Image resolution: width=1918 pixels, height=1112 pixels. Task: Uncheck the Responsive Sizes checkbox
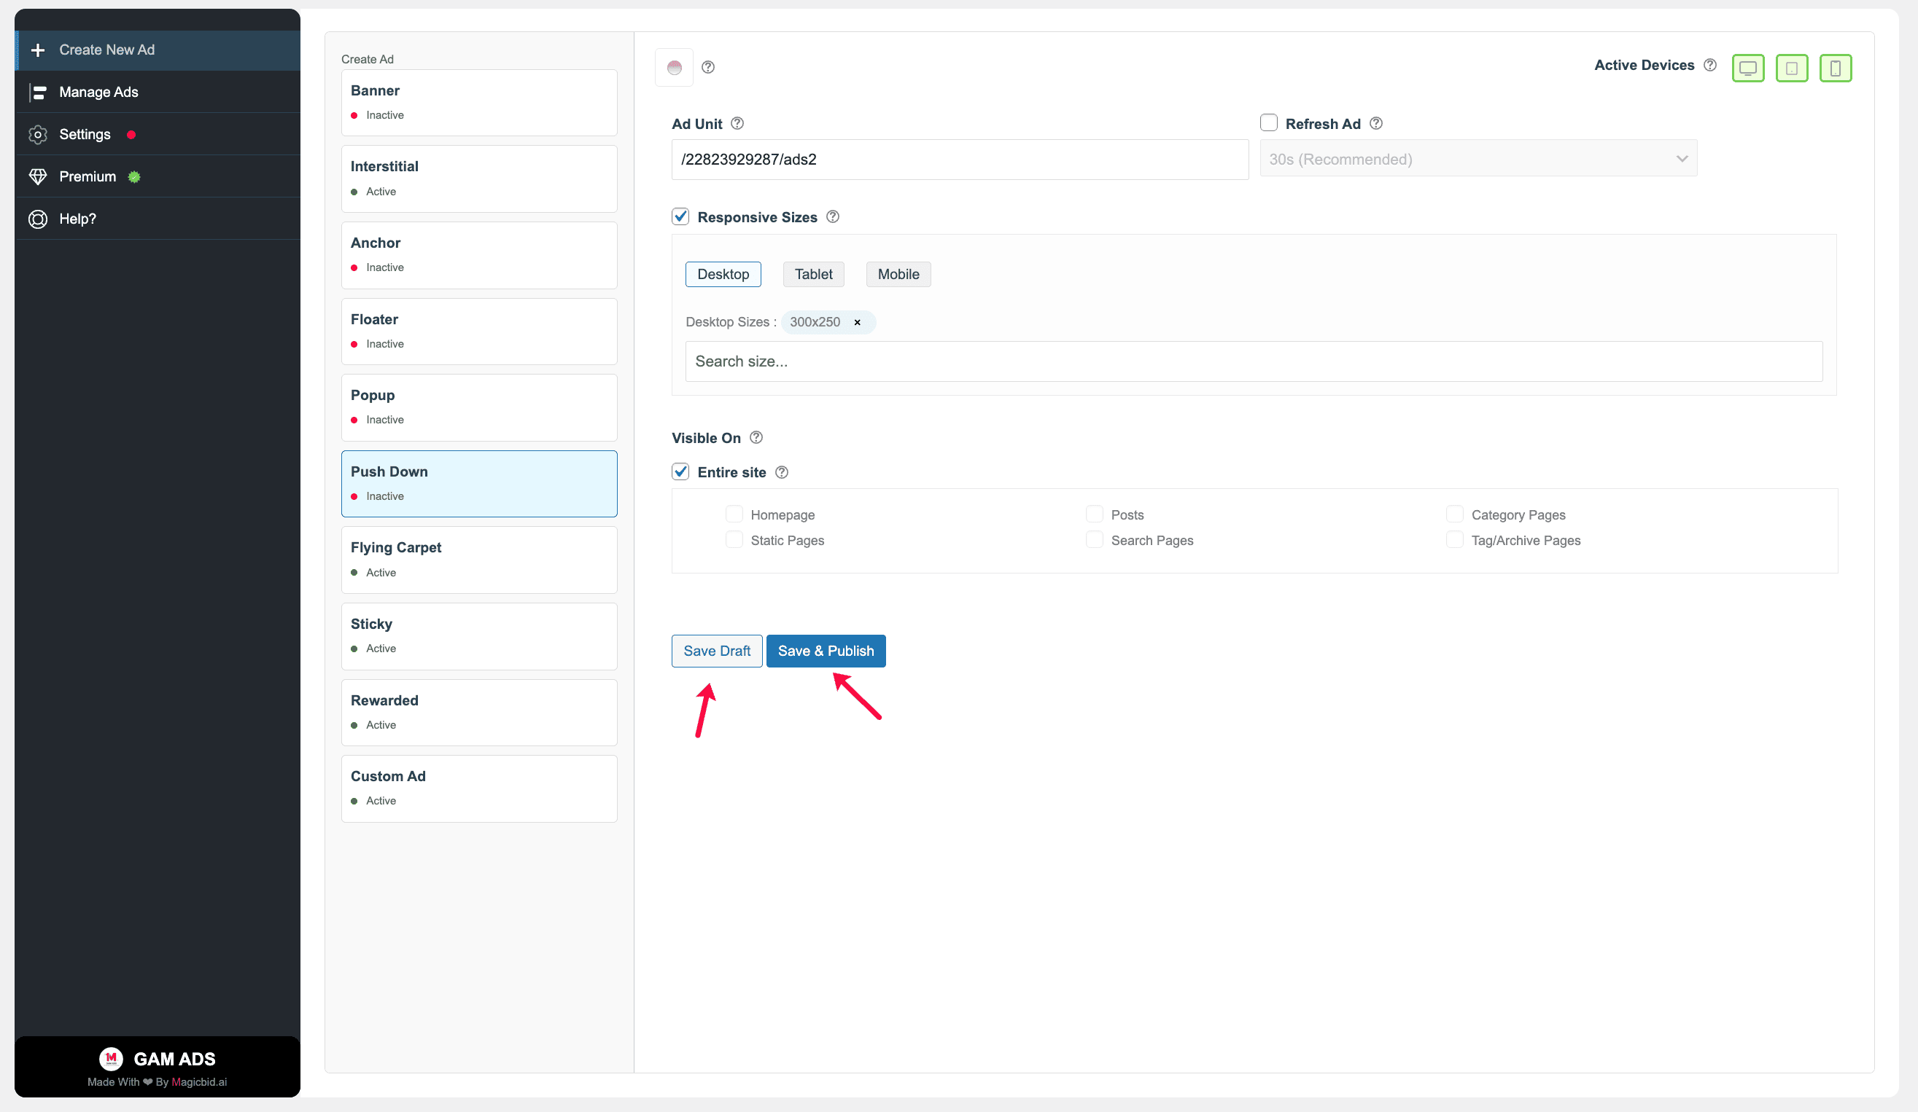(x=680, y=216)
